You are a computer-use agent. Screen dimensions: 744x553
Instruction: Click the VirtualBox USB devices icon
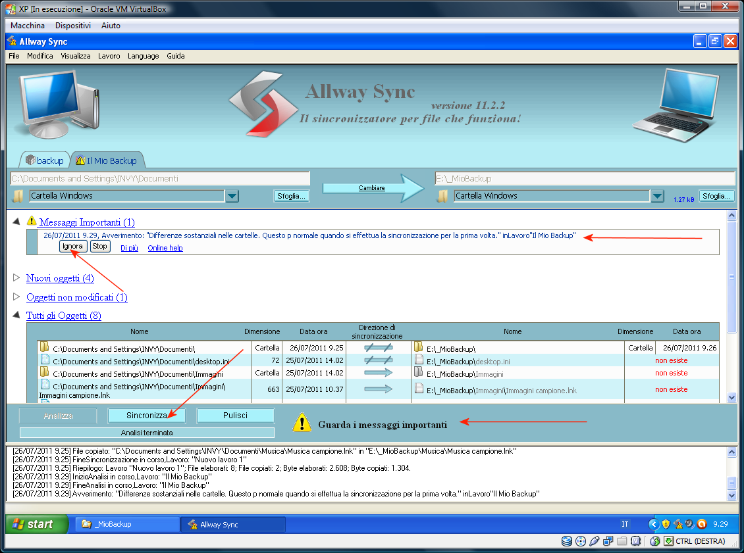click(x=594, y=541)
